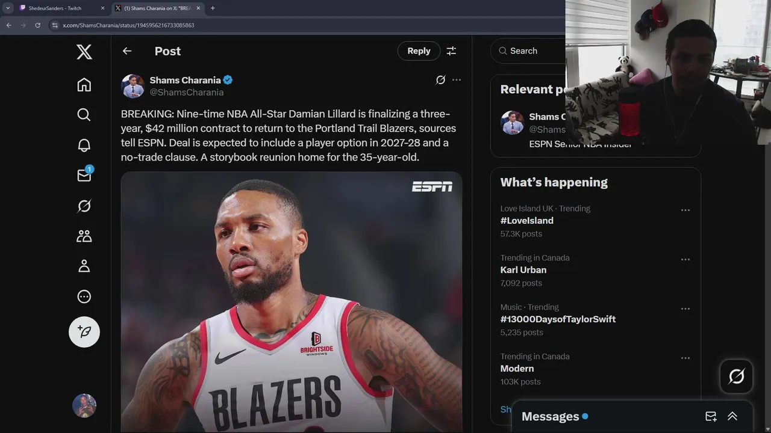Open more options for #13000DaysofTaylorSwift trend
This screenshot has height=433, width=771.
685,309
